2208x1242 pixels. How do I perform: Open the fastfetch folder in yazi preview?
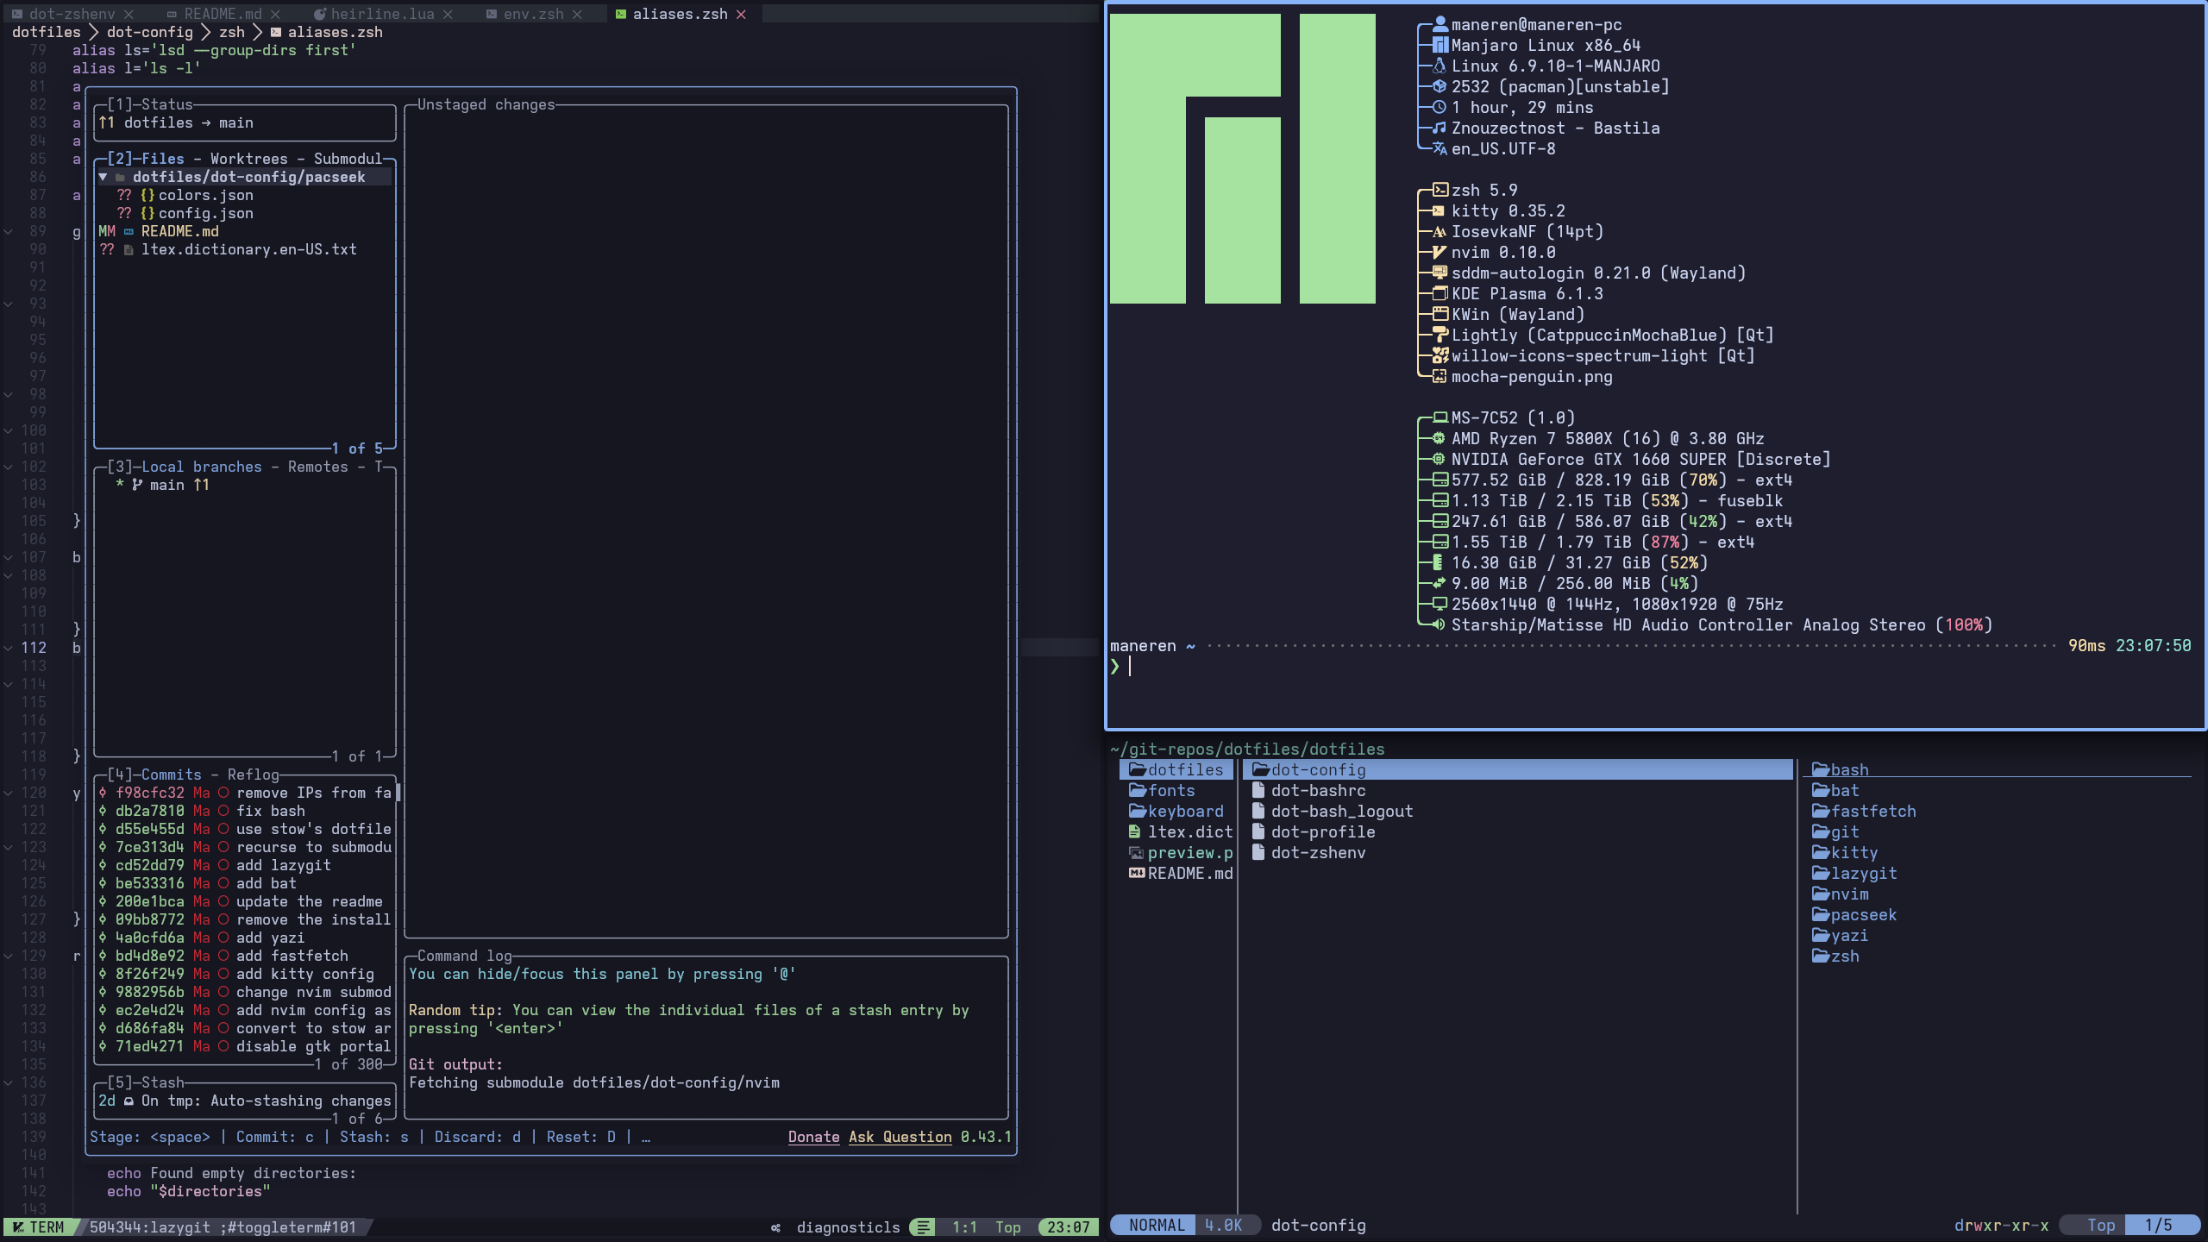[x=1864, y=811]
